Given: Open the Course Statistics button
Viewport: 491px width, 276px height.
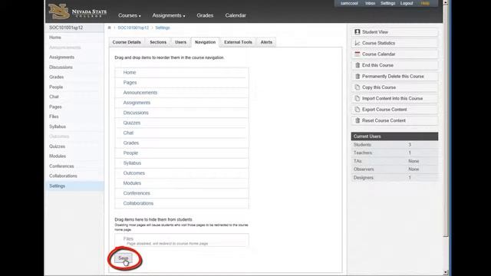Looking at the screenshot, I should [394, 43].
